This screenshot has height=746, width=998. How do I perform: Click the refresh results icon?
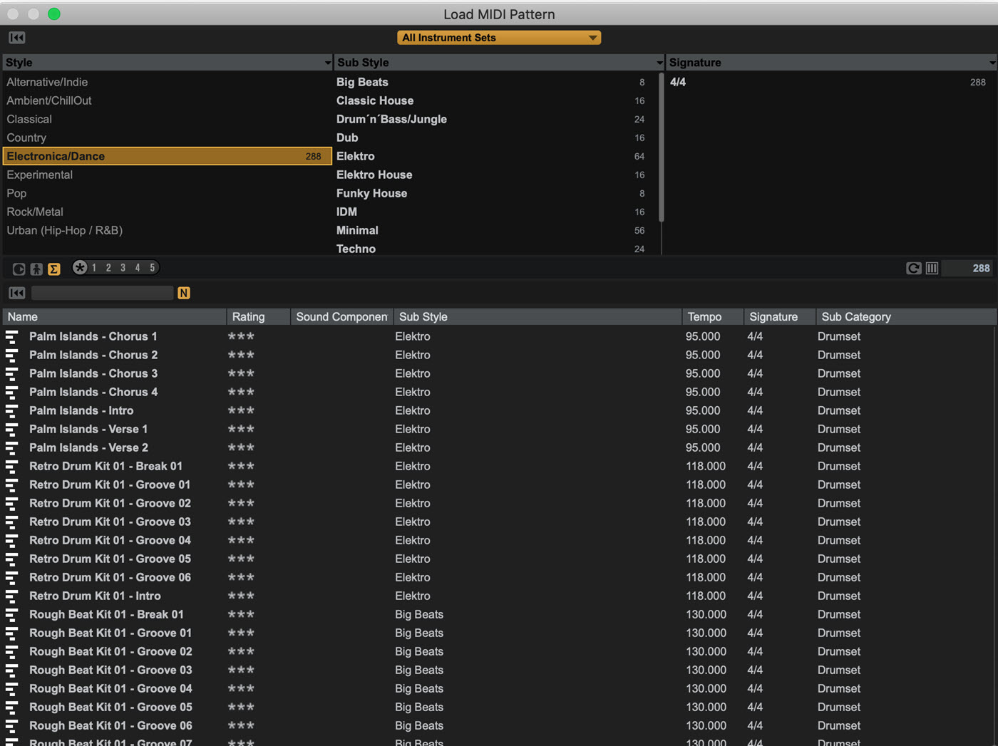913,268
